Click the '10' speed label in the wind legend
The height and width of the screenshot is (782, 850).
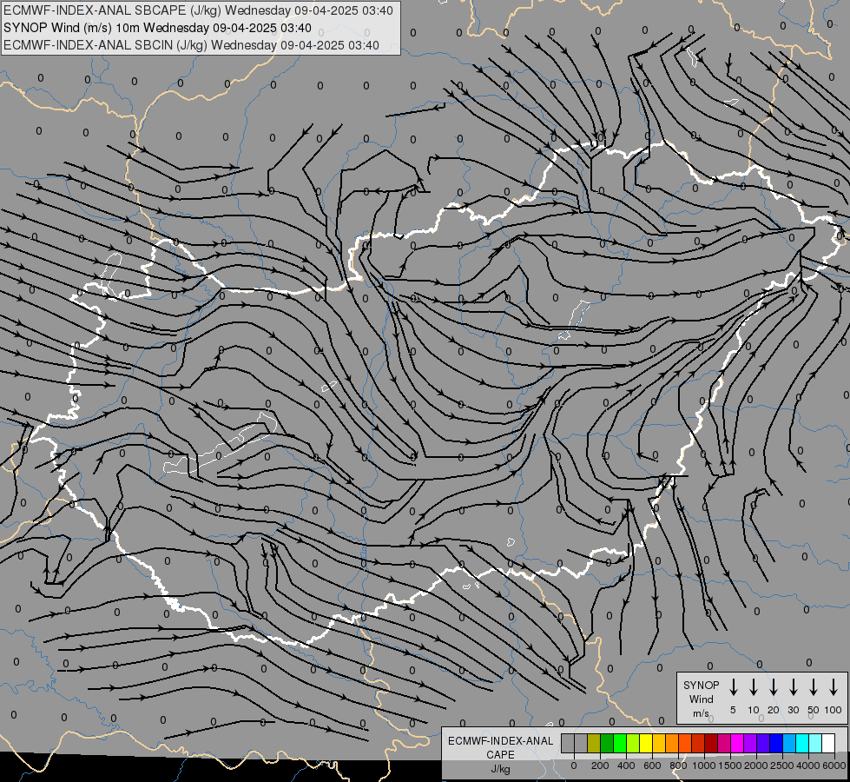tap(754, 710)
